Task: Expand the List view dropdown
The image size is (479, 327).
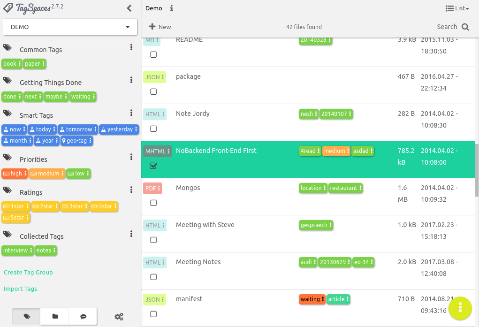Action: [457, 8]
